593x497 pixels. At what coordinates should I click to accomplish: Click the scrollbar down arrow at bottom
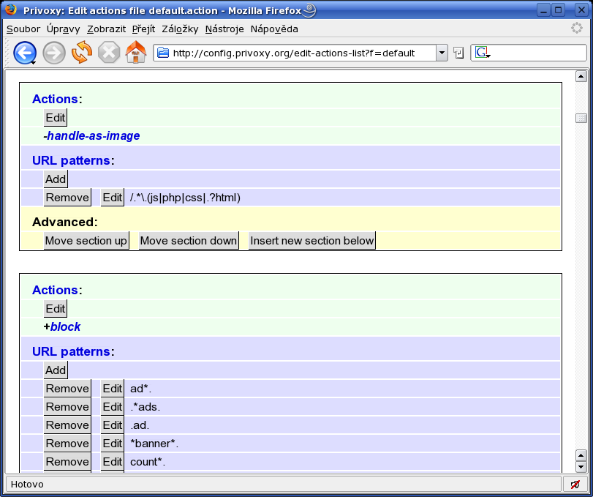[581, 467]
